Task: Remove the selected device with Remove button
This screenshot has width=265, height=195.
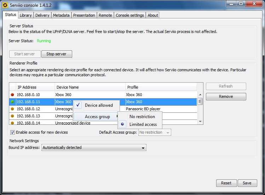Action: pyautogui.click(x=226, y=96)
